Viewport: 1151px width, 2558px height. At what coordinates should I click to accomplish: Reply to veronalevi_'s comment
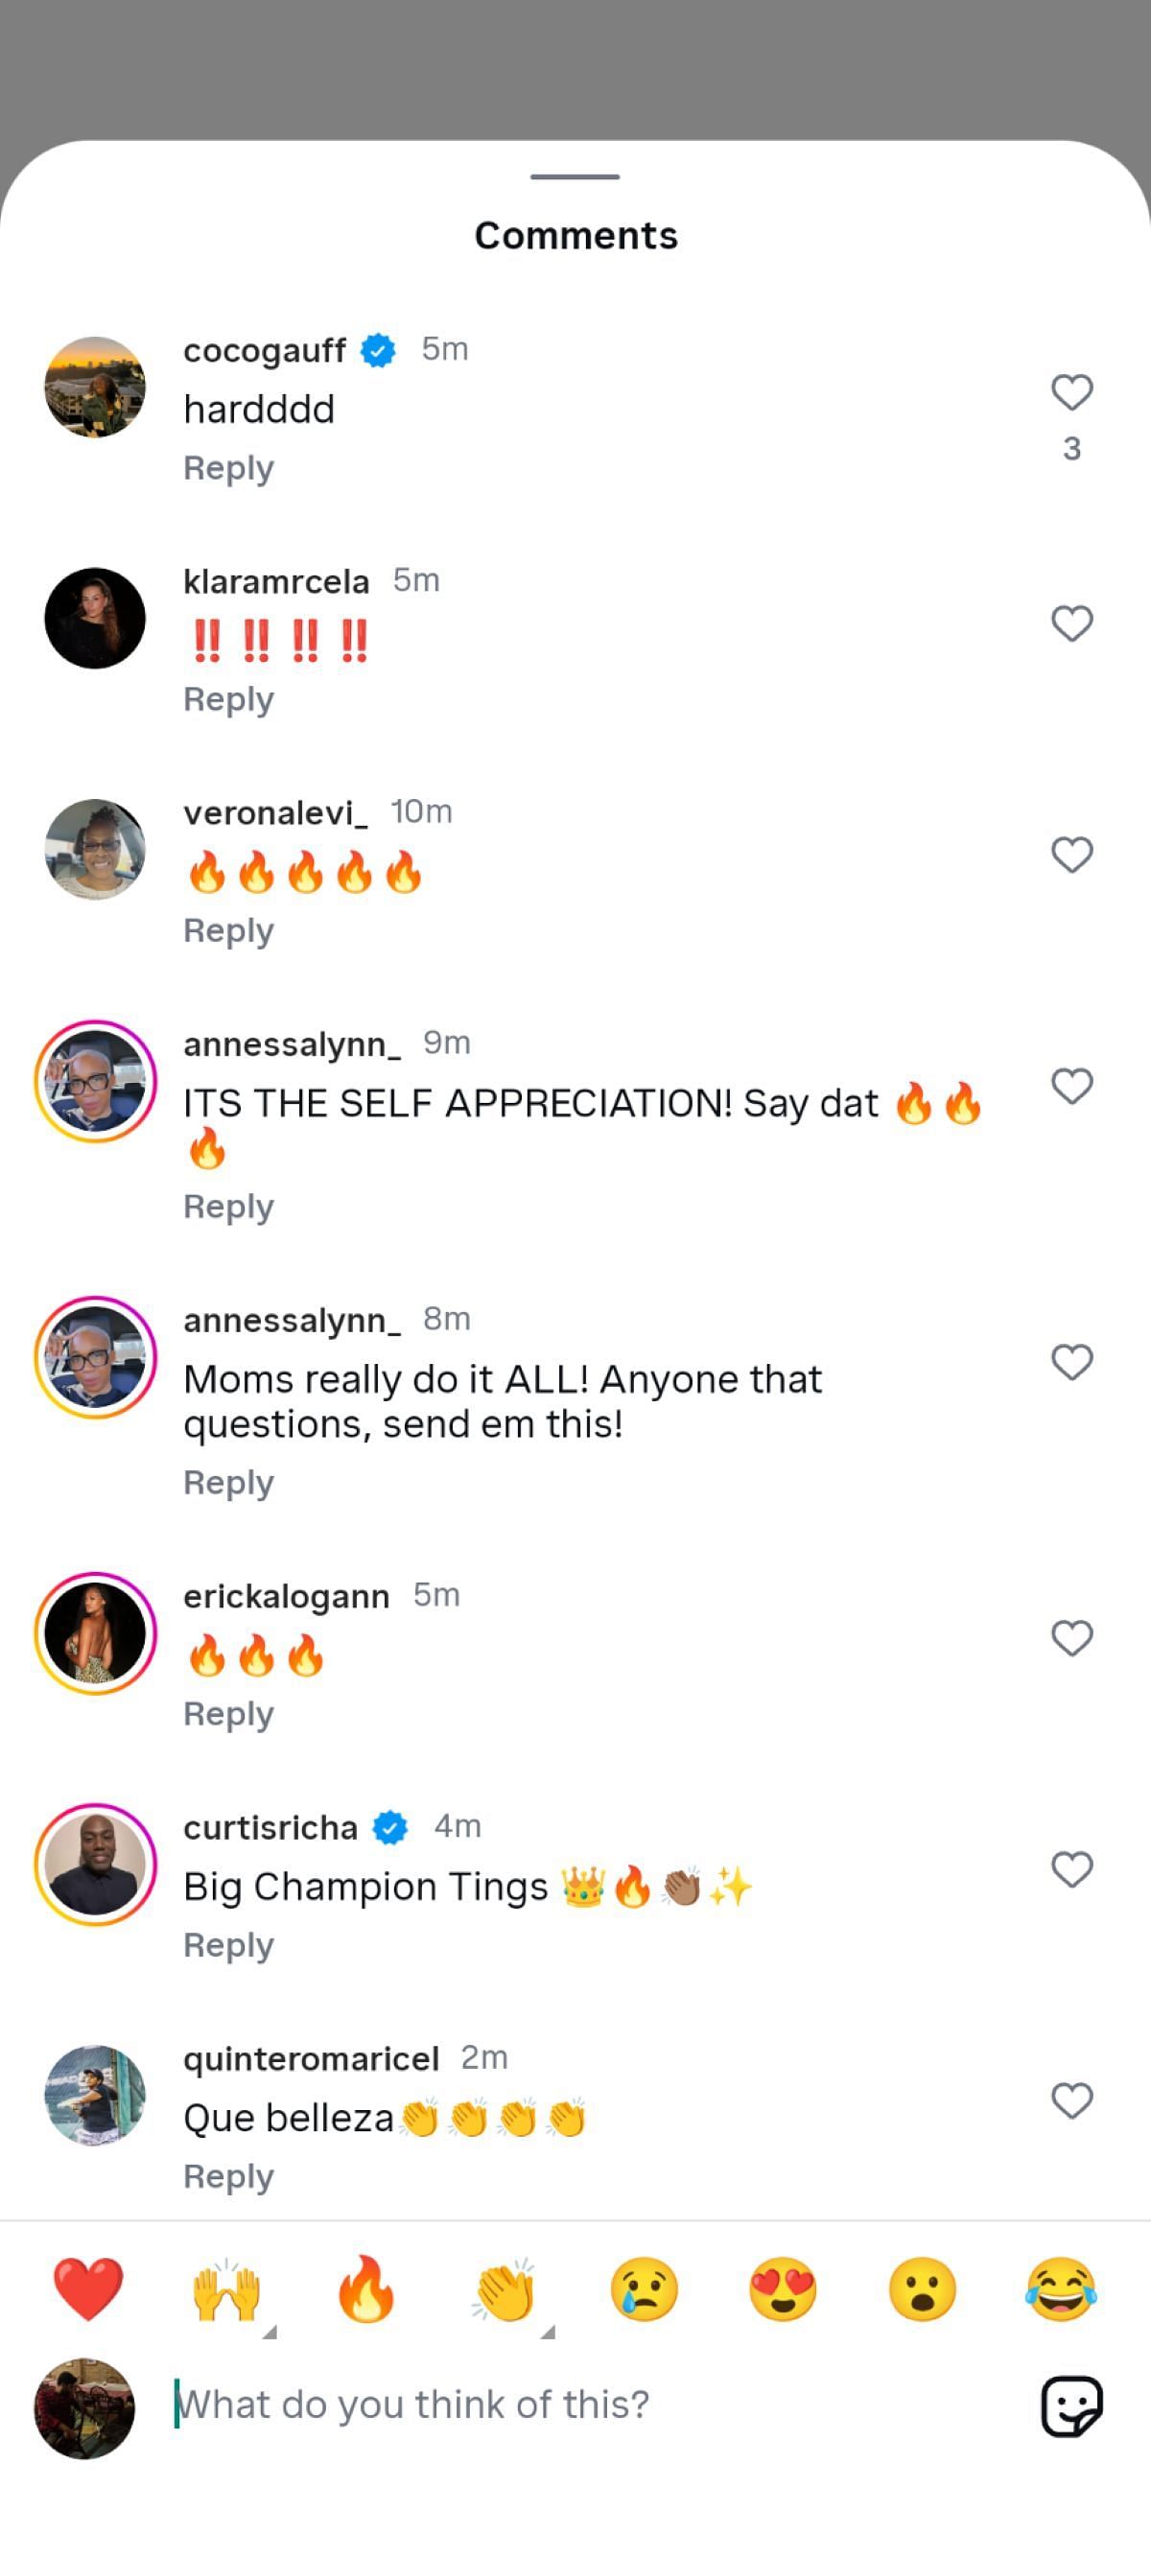point(228,931)
